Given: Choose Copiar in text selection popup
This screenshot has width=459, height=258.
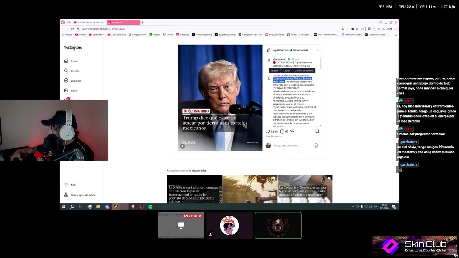Looking at the screenshot, I should pos(287,71).
